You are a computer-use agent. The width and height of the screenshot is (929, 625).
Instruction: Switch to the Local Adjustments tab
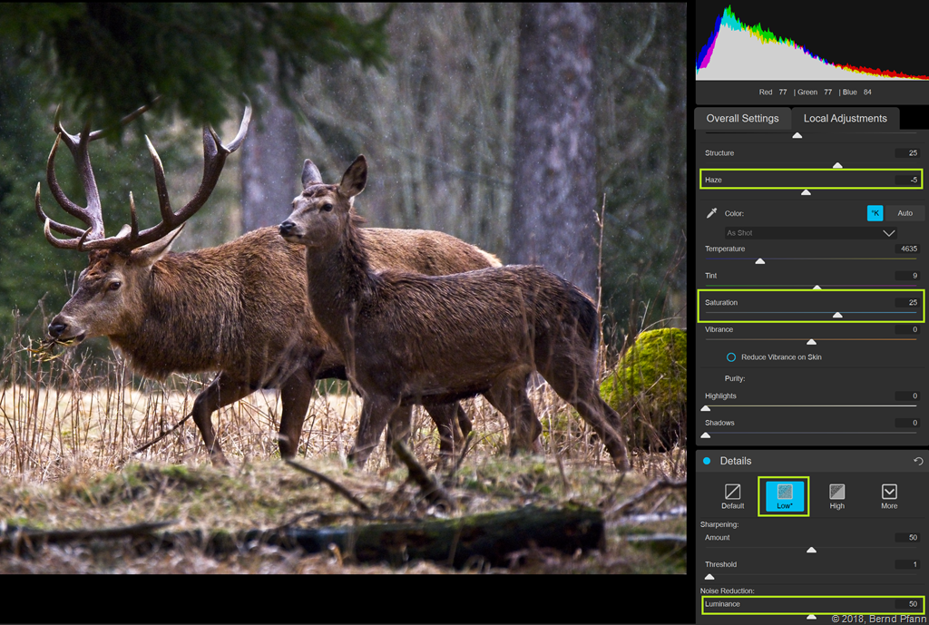(845, 119)
